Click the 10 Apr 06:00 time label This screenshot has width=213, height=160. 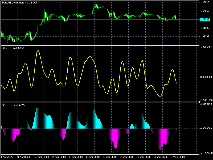tap(42, 157)
